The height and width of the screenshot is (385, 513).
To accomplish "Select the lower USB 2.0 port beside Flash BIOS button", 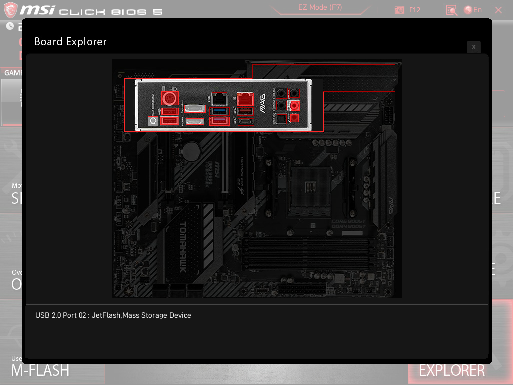I will pos(170,121).
